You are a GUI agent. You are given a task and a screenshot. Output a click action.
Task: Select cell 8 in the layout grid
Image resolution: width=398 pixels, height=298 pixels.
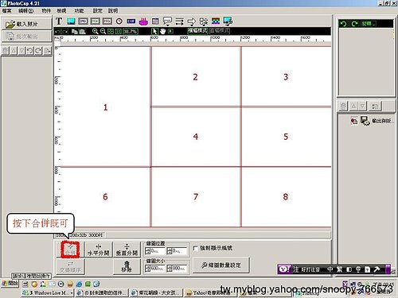click(286, 197)
